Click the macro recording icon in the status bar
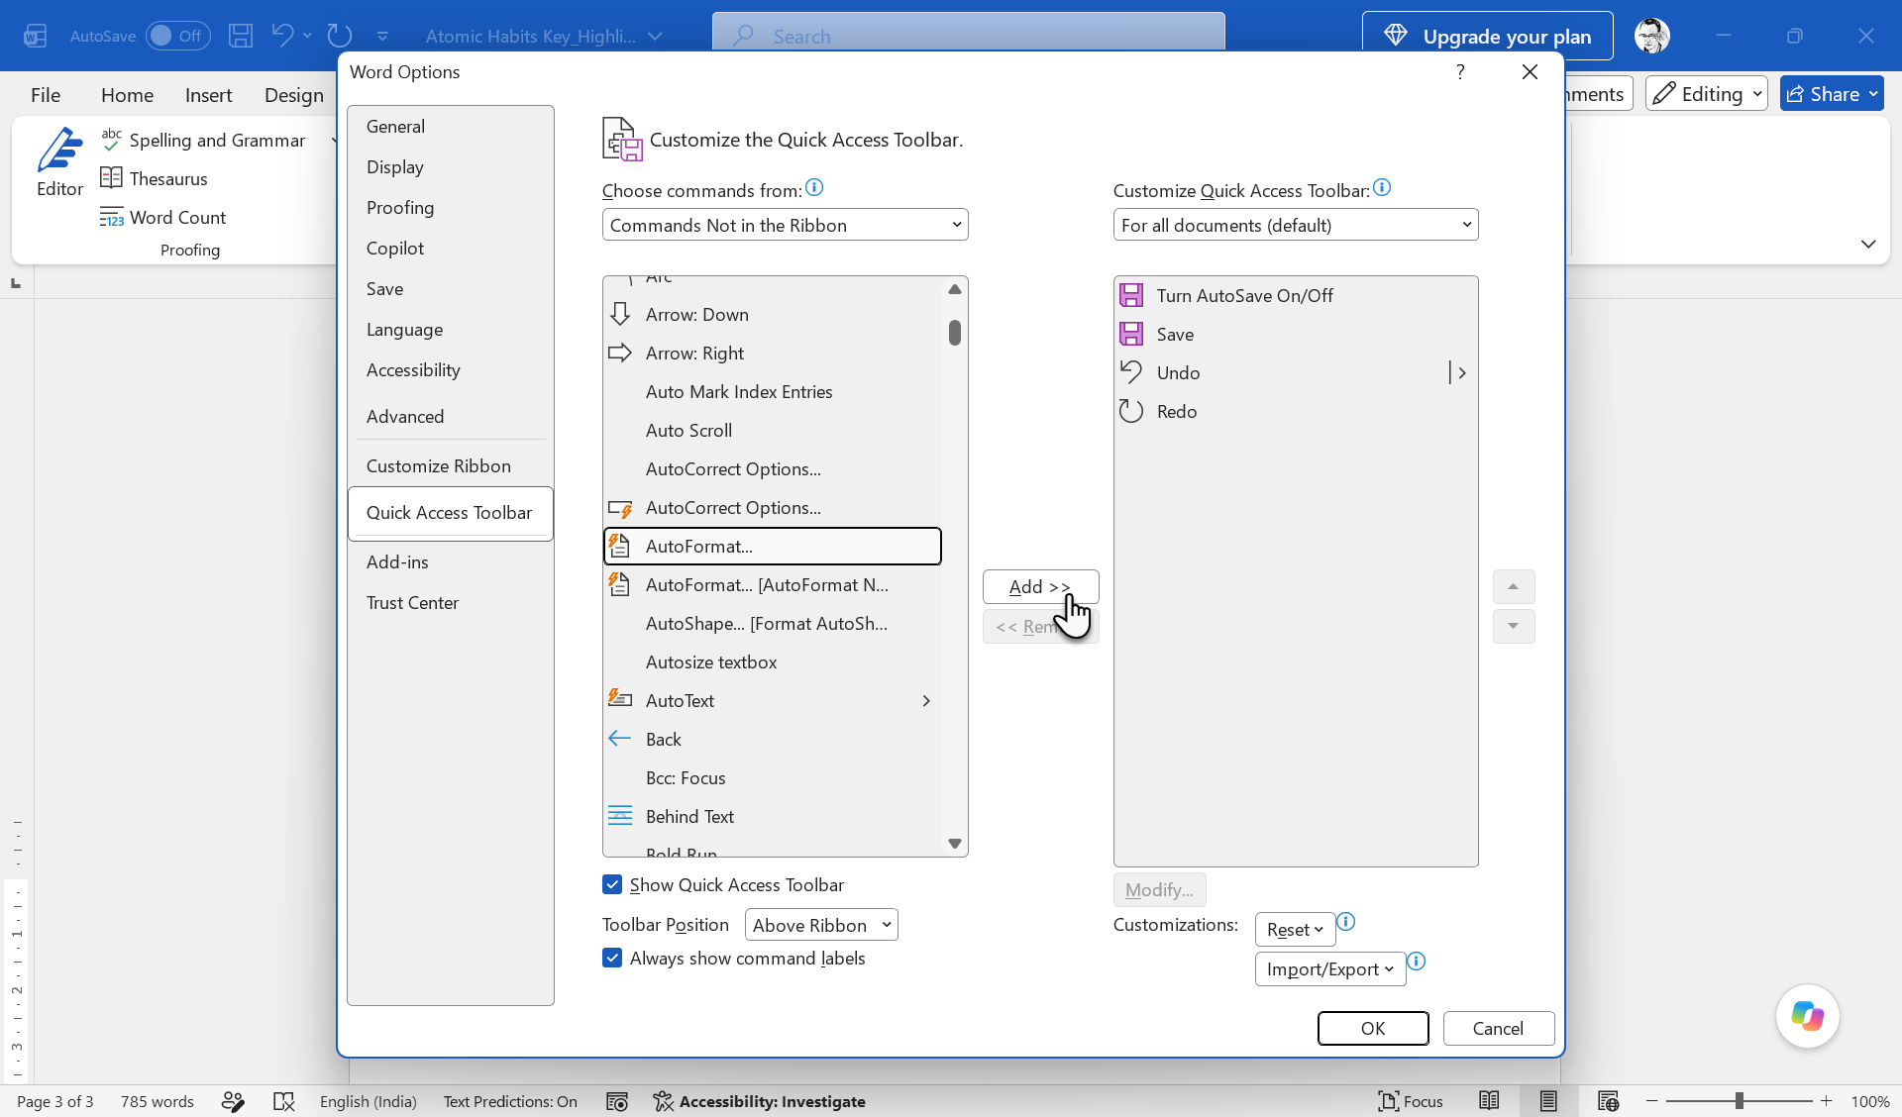 pyautogui.click(x=616, y=1101)
